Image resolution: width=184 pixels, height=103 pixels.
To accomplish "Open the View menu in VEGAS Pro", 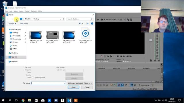I will [16, 11].
